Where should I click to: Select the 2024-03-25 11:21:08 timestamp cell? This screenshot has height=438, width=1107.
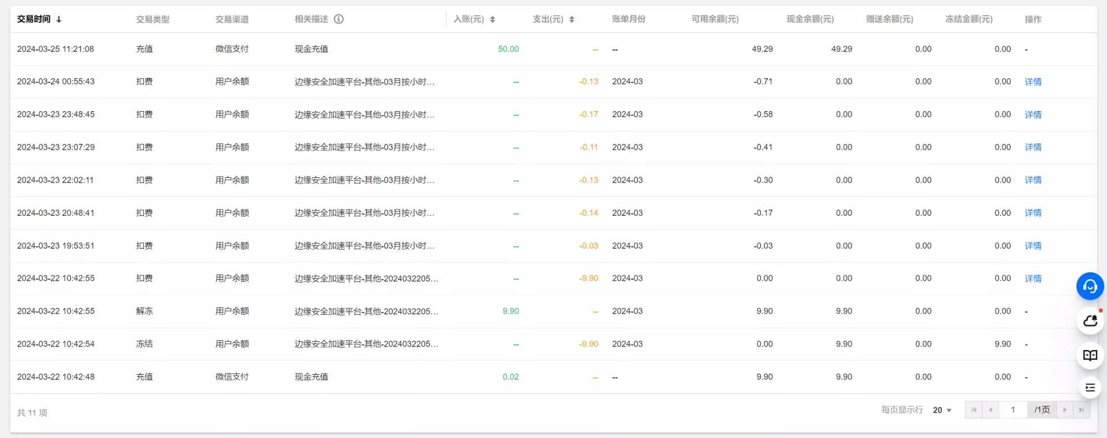point(55,49)
